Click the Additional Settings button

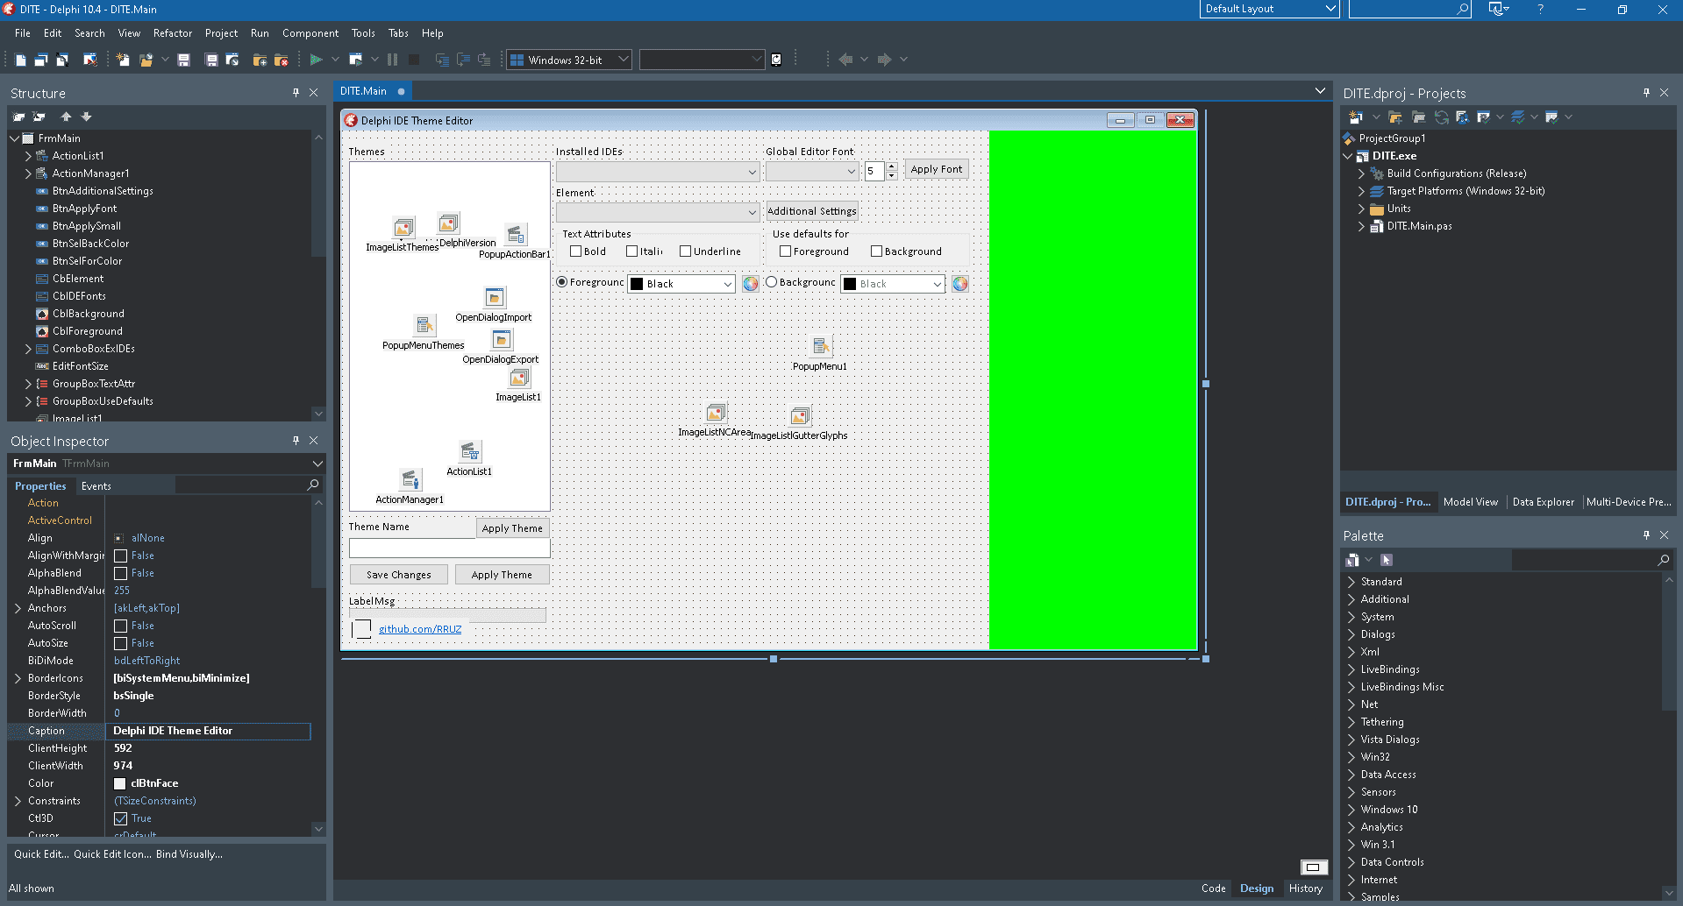pyautogui.click(x=812, y=211)
